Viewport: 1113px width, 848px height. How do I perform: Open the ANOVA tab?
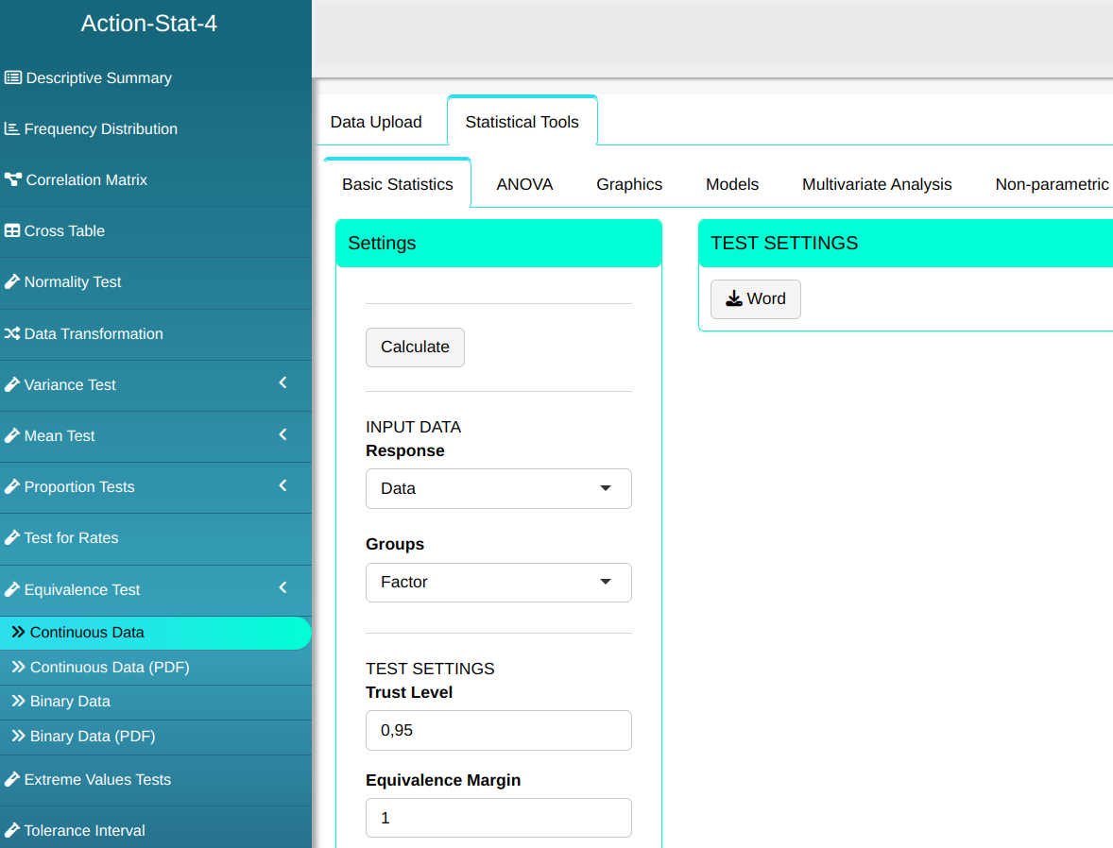tap(524, 184)
